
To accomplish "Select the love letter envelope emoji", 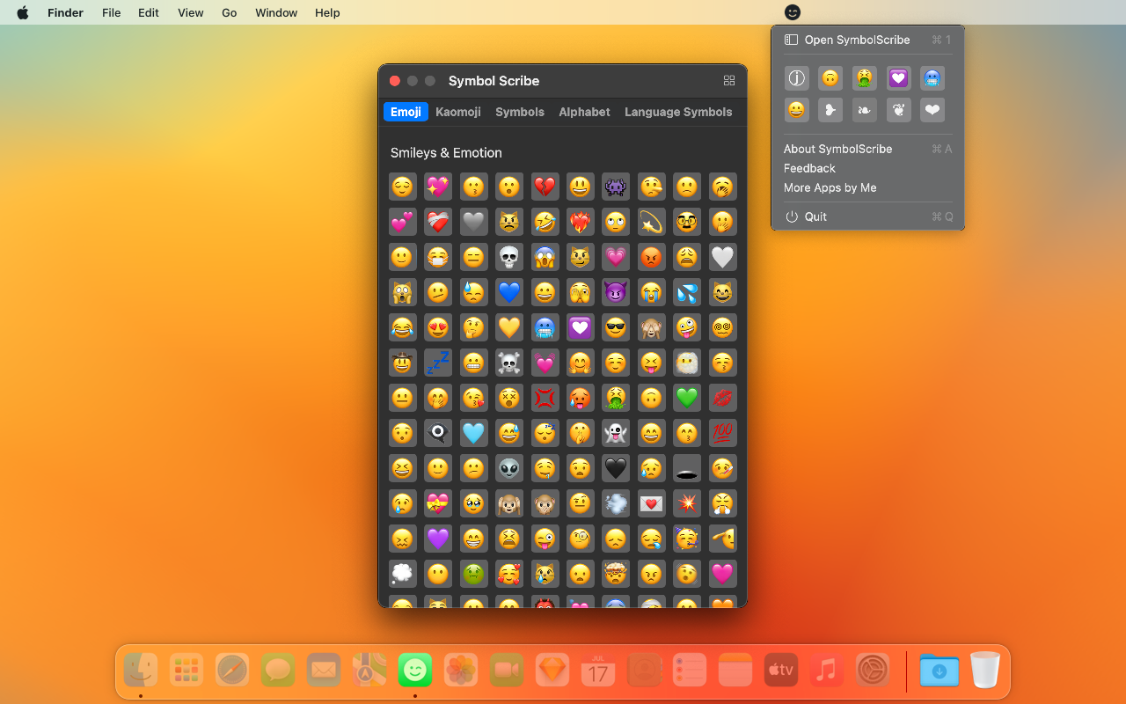I will [651, 503].
